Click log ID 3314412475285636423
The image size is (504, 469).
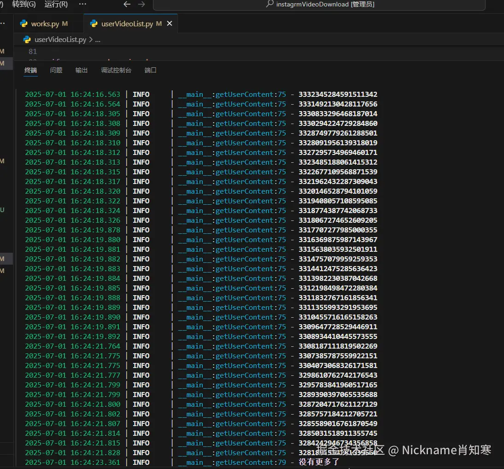(x=338, y=268)
